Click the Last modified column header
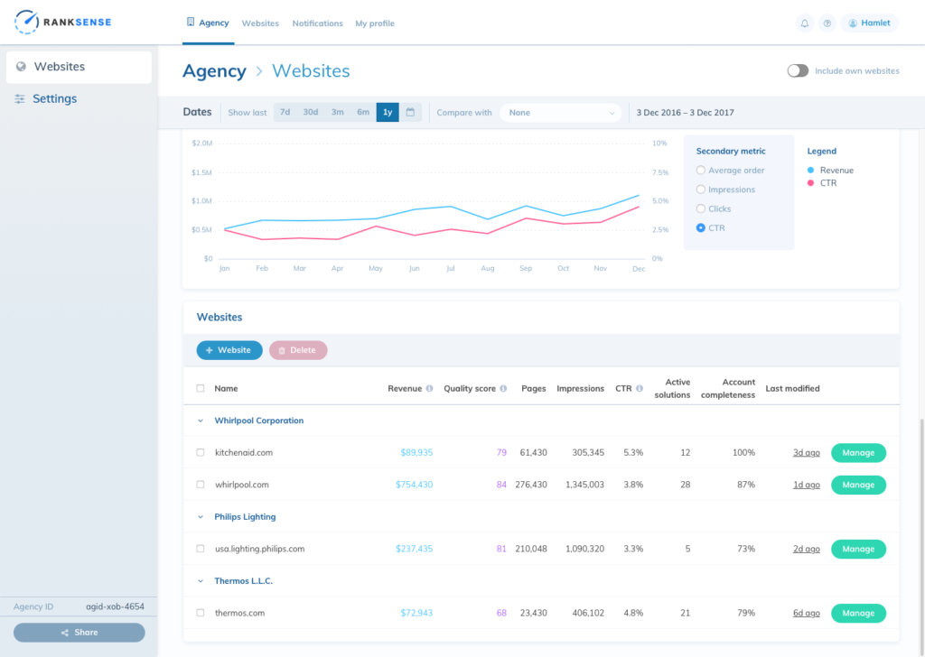The image size is (925, 657). click(x=792, y=388)
